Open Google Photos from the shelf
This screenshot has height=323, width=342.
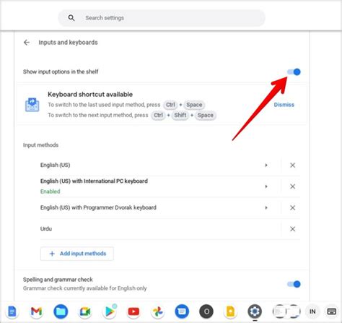click(x=158, y=311)
